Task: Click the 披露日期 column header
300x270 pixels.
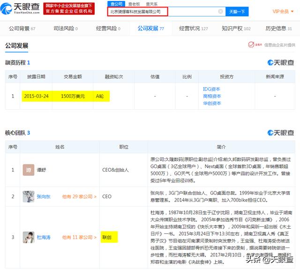Action: pos(36,77)
